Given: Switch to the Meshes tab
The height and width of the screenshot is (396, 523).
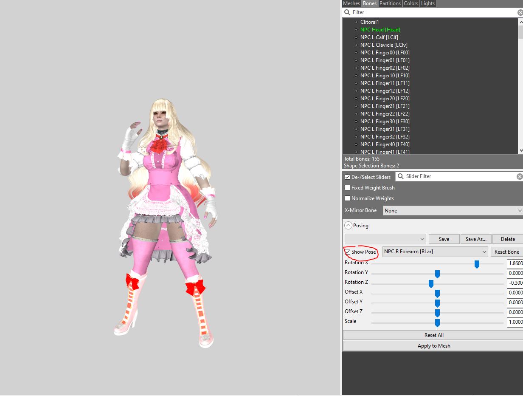Looking at the screenshot, I should 351,3.
